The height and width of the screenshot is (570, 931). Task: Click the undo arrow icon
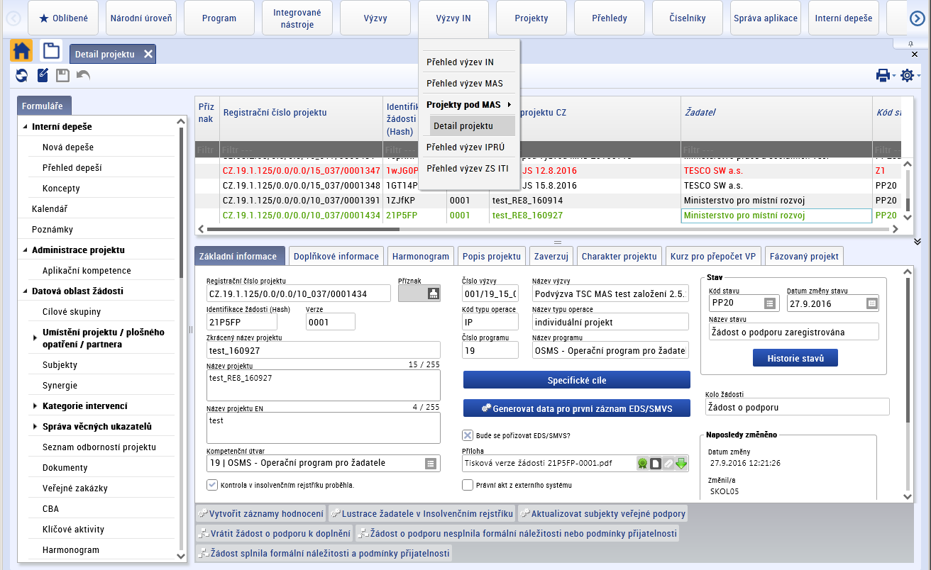84,75
